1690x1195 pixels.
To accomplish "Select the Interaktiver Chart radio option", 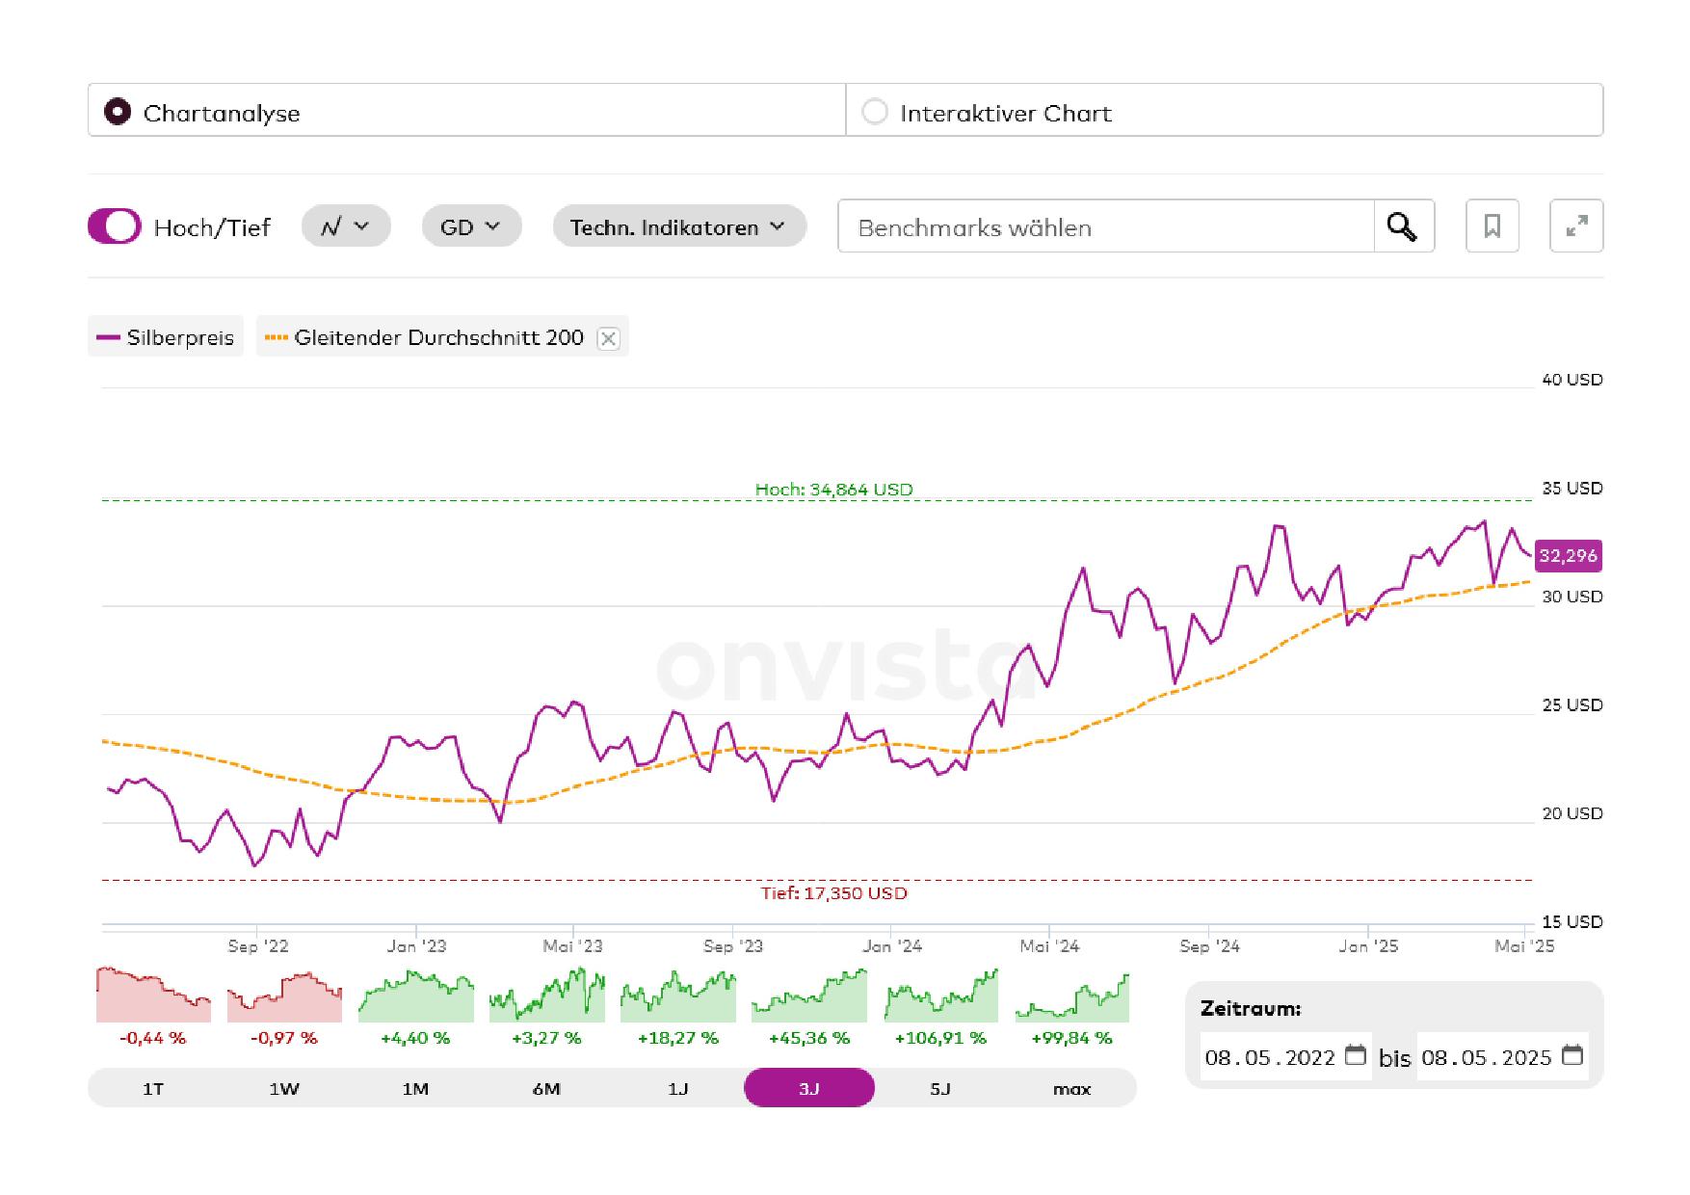I will point(875,112).
